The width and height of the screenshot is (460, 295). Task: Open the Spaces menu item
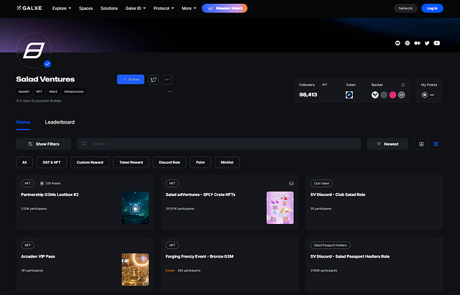pos(85,8)
